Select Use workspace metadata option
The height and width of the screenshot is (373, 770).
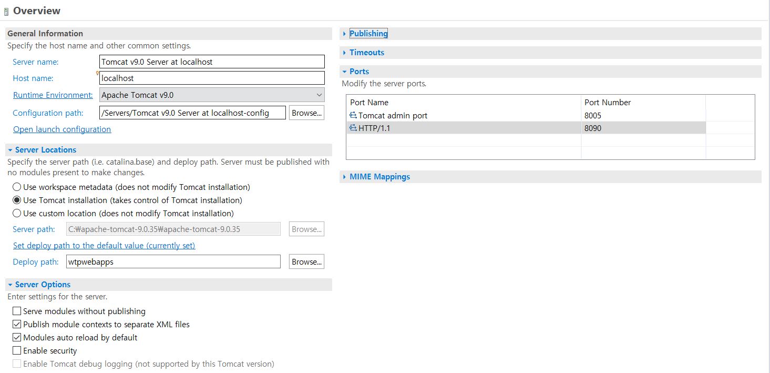(x=17, y=187)
